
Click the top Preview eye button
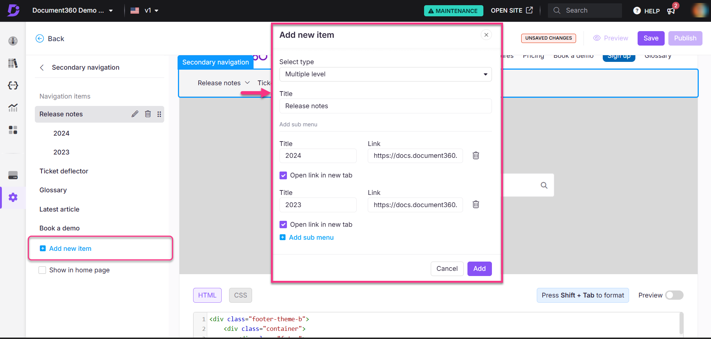[611, 38]
